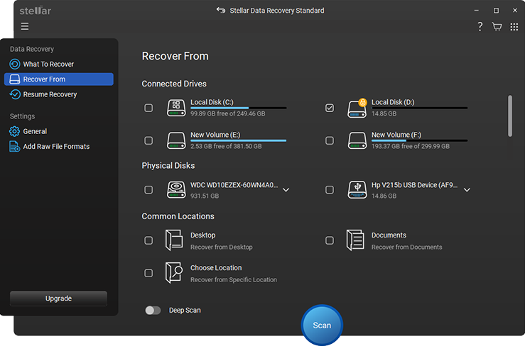The width and height of the screenshot is (525, 346).
Task: Click the Desktop location icon
Action: (174, 240)
